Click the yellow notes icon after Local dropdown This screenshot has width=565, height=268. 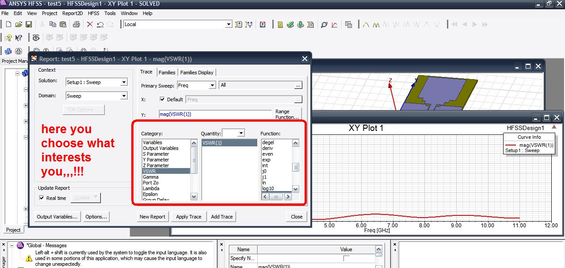click(239, 24)
